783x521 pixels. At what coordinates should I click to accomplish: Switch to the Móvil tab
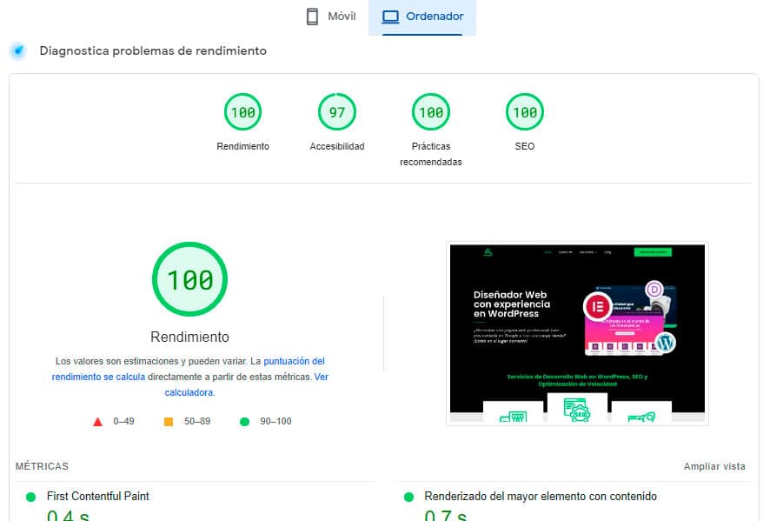[x=330, y=17]
